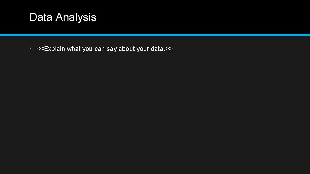
Task: Click the closing '>>' brackets in the placeholder
Action: click(169, 49)
